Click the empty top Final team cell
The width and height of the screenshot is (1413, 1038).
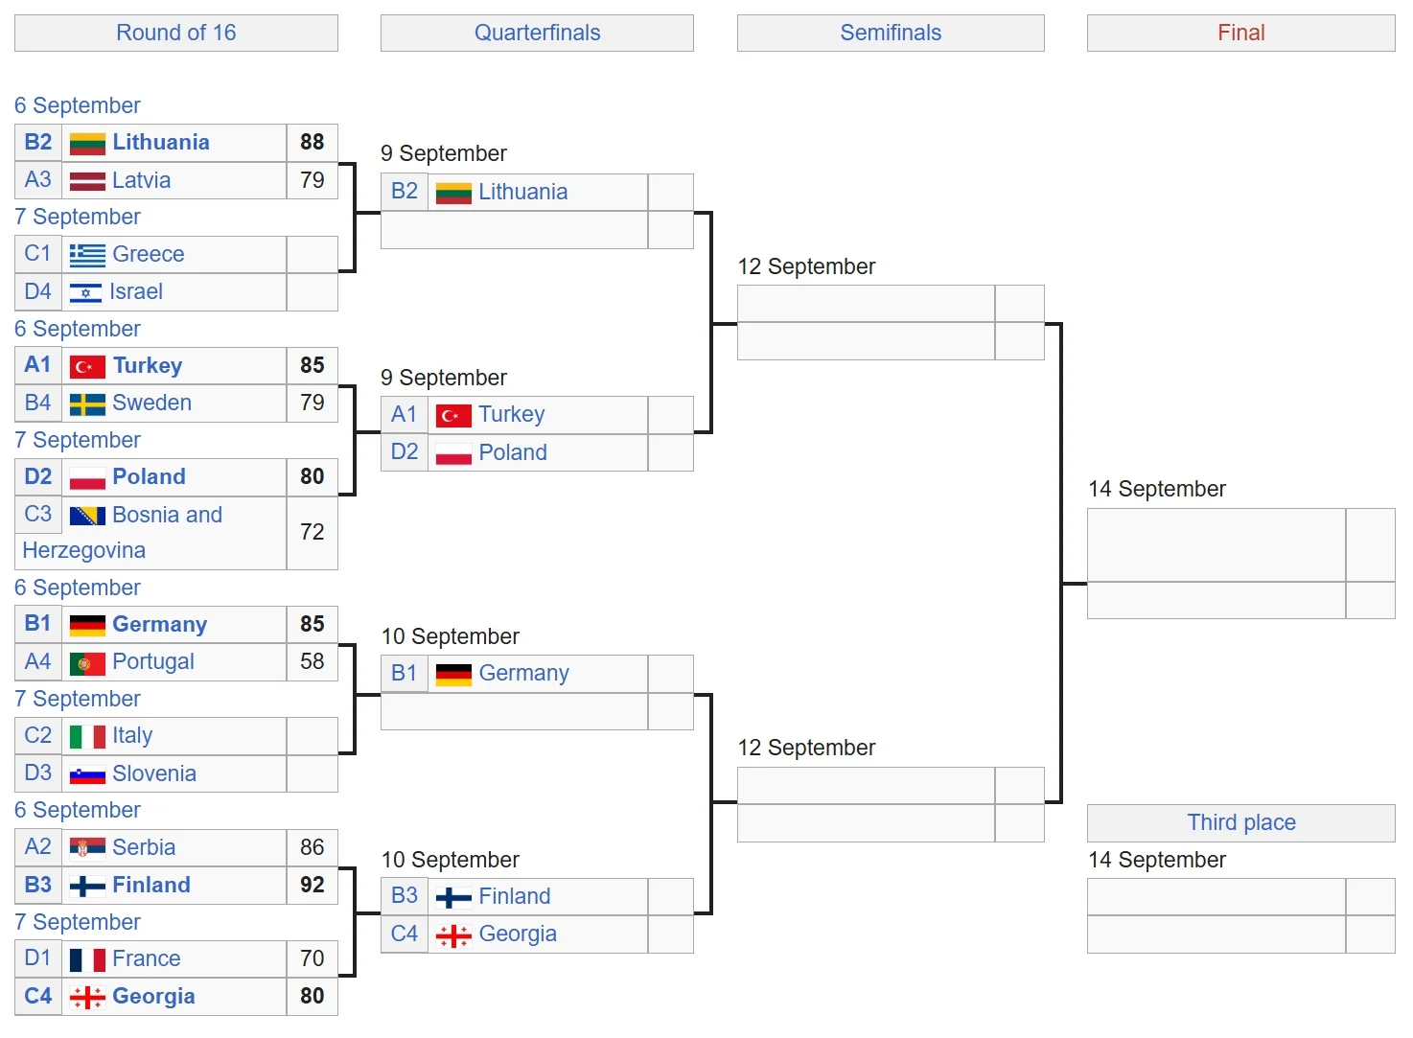pyautogui.click(x=1216, y=544)
